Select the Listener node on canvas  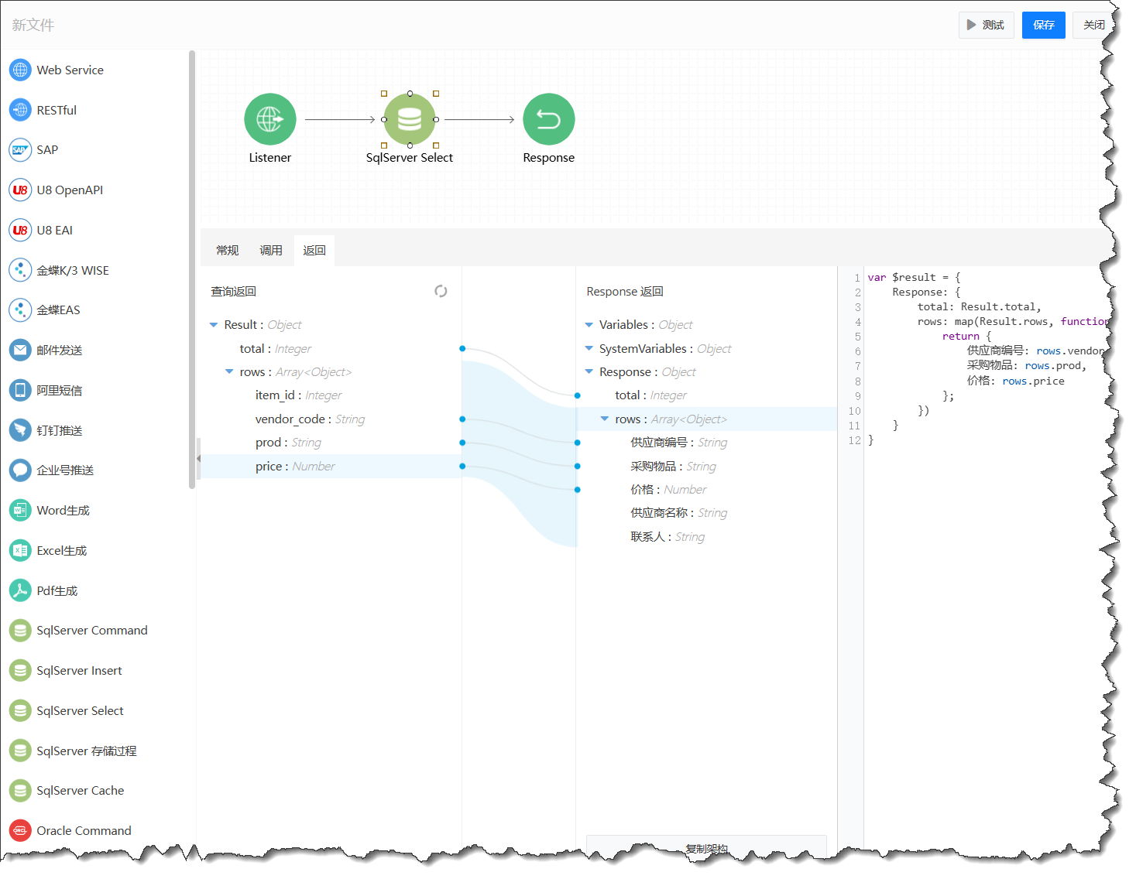click(269, 119)
